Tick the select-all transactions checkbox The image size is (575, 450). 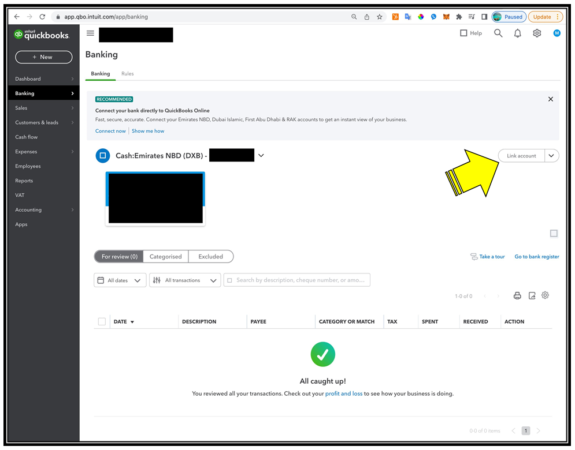[x=102, y=321]
